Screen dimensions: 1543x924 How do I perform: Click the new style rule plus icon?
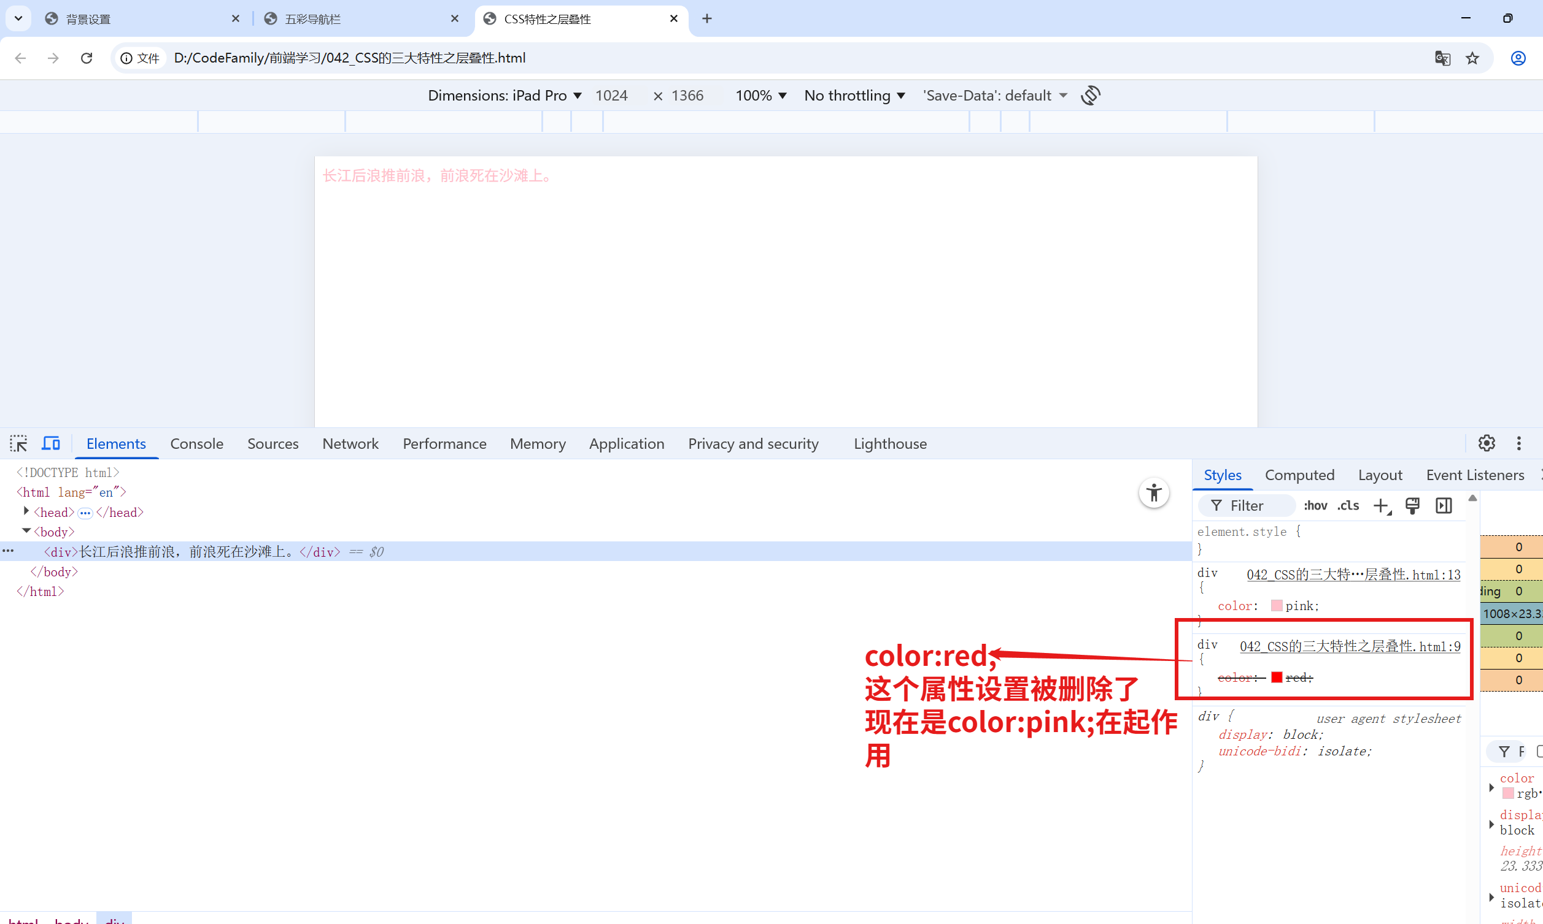(x=1381, y=506)
